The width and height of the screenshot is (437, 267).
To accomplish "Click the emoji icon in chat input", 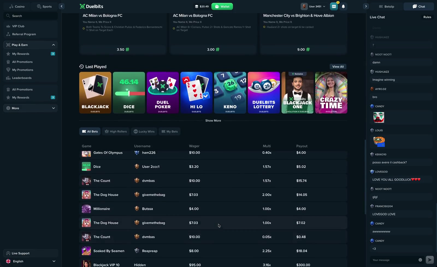I will (420, 260).
